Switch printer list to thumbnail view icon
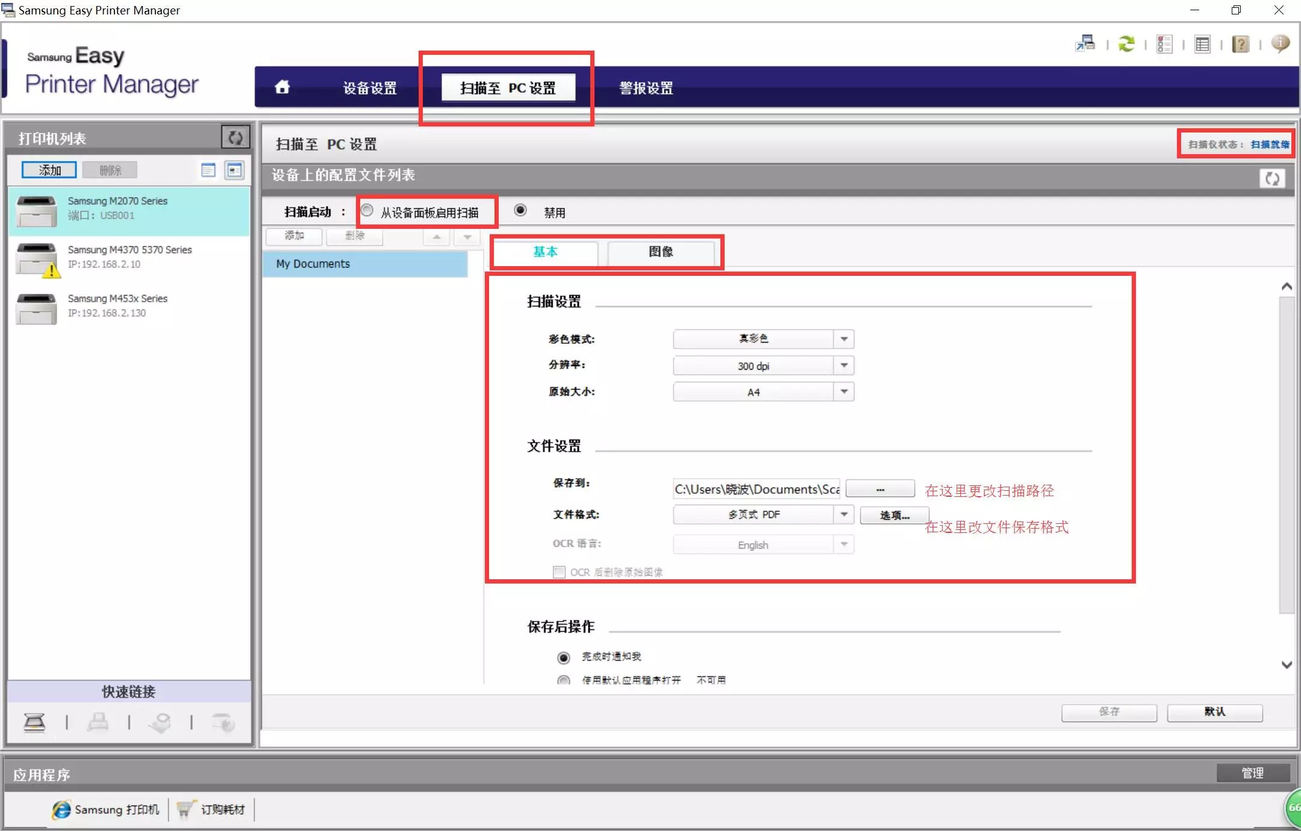 [234, 170]
